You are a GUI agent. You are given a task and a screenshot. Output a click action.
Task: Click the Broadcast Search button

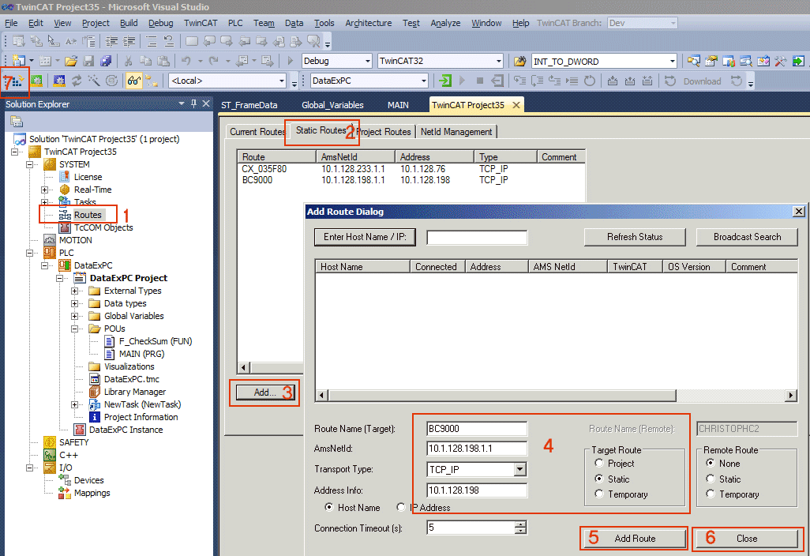point(747,237)
